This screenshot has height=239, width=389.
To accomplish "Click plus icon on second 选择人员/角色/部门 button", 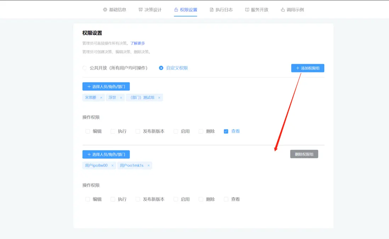I will click(x=89, y=154).
